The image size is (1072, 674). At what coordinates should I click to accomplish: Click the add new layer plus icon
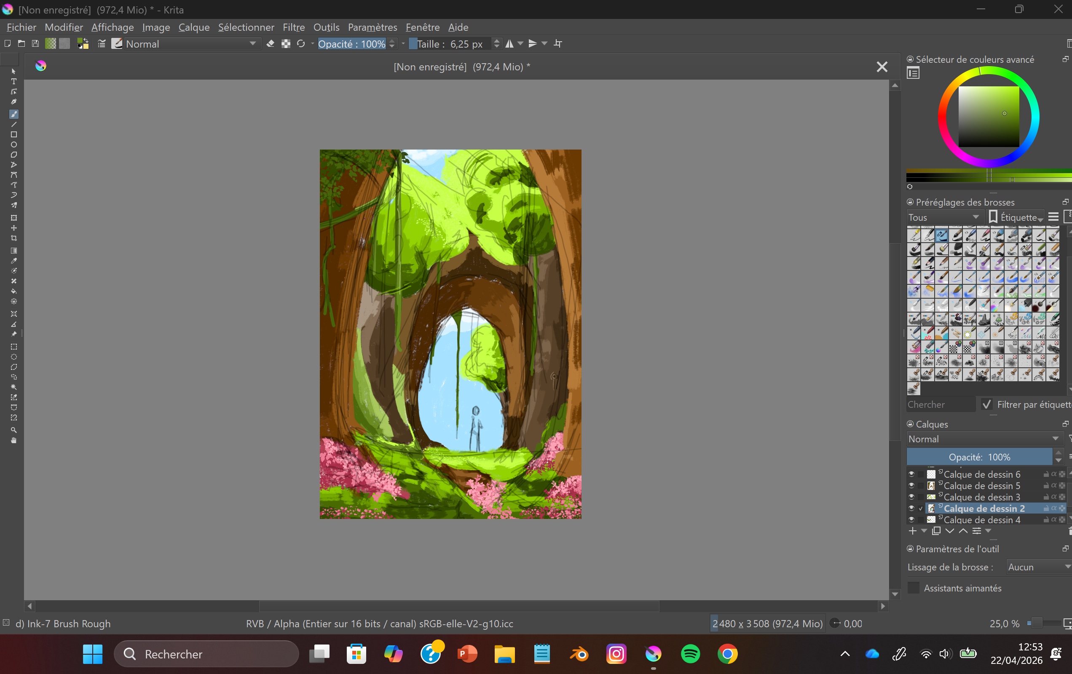pos(912,531)
